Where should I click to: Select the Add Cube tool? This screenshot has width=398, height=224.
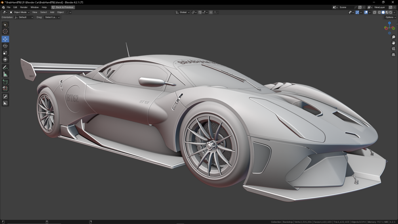coord(5,82)
